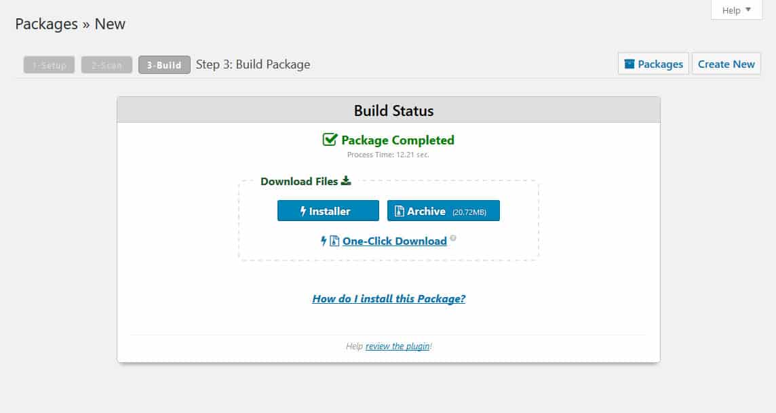Click the Archive zip file icon
Image resolution: width=776 pixels, height=413 pixels.
click(399, 211)
